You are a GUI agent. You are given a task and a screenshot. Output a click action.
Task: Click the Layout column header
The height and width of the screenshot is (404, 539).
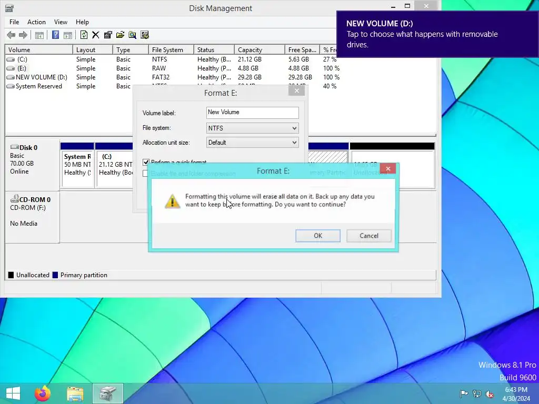pyautogui.click(x=93, y=50)
